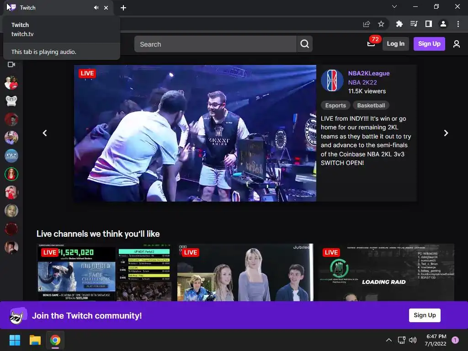Open File Explorer from taskbar

[35, 340]
